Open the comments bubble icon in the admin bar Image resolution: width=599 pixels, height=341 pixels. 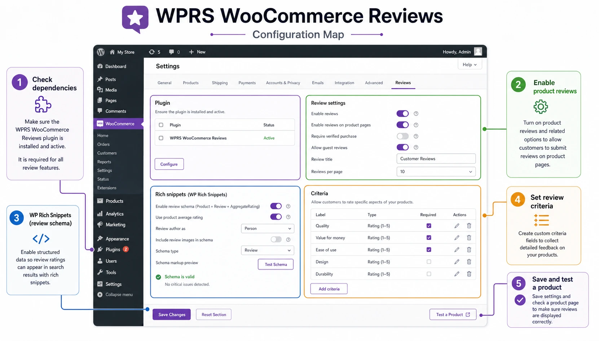click(172, 52)
